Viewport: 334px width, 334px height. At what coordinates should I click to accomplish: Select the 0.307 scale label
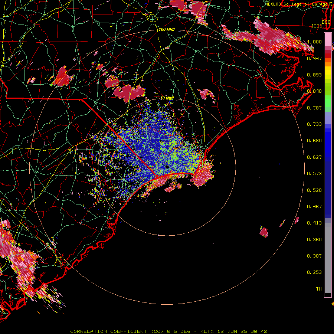[x=314, y=256]
